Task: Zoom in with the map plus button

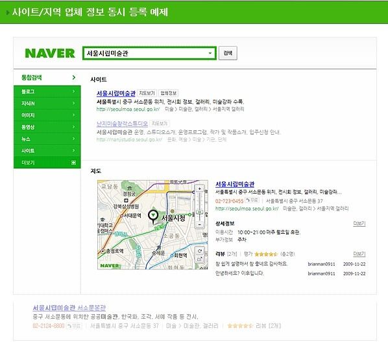Action: click(199, 189)
